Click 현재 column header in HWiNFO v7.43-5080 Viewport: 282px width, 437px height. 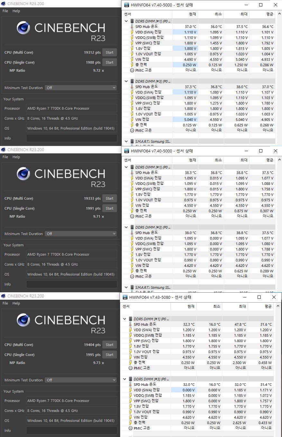183,306
